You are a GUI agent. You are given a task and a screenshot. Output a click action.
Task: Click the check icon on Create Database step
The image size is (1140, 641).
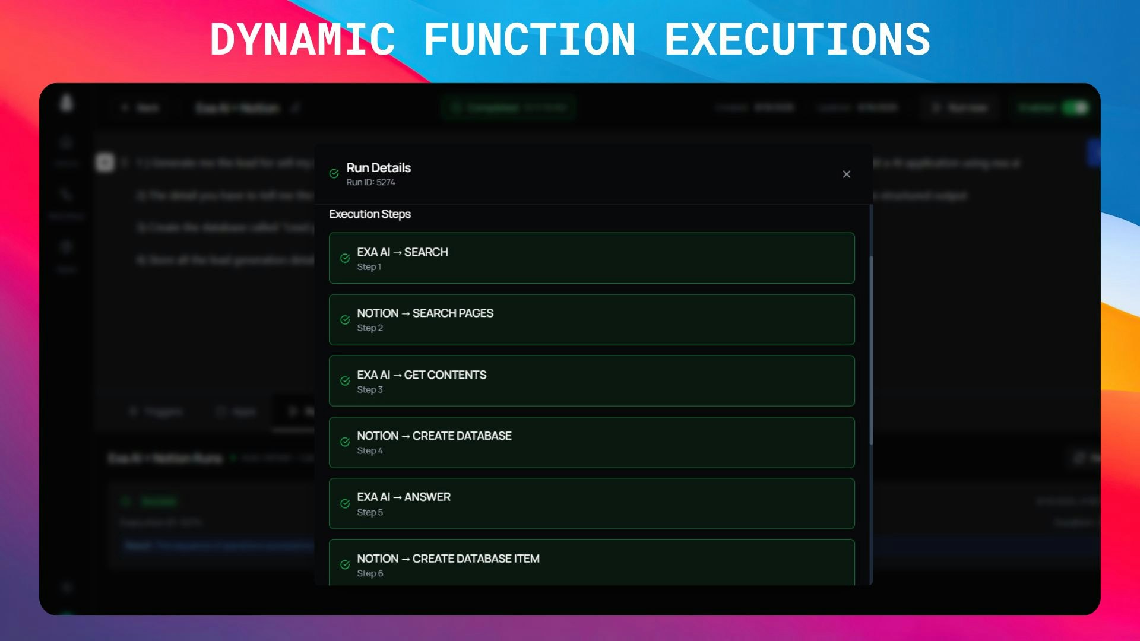tap(345, 442)
